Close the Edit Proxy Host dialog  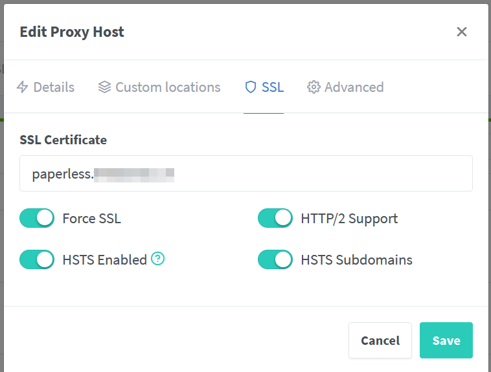[x=462, y=32]
